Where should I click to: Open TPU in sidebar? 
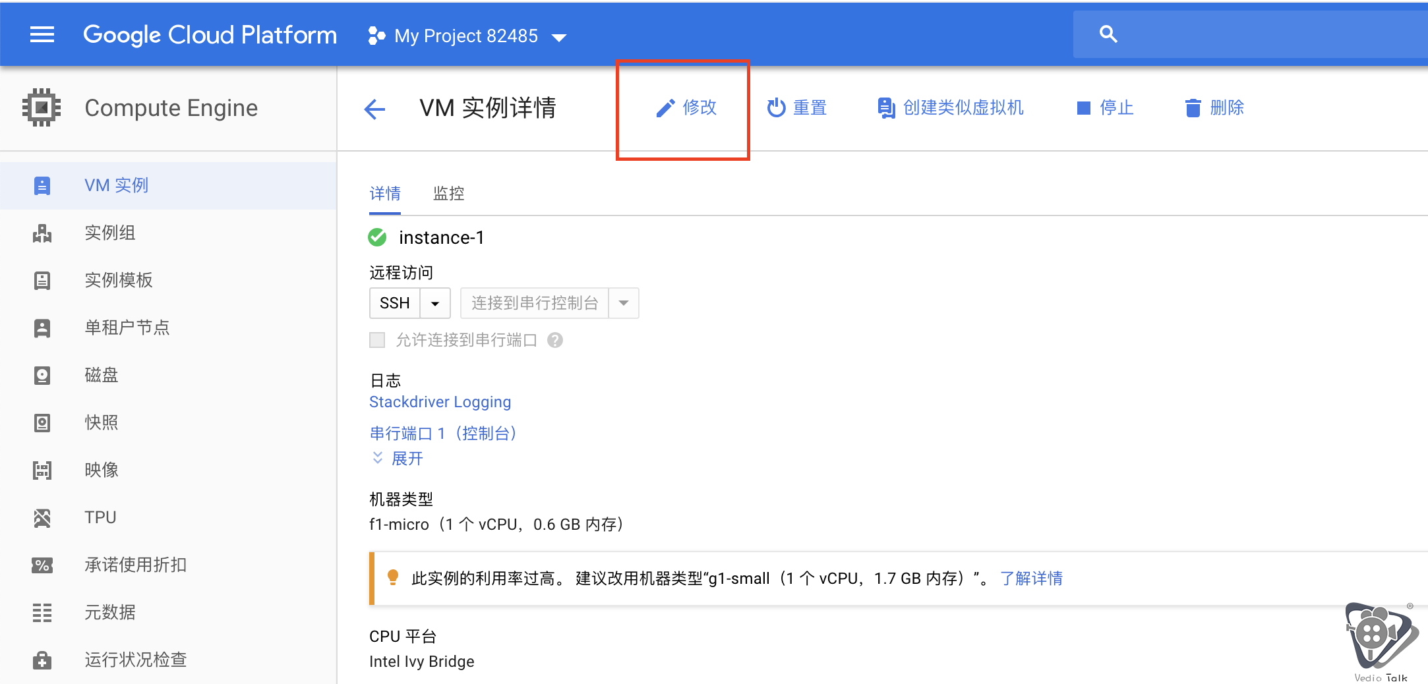tap(168, 518)
